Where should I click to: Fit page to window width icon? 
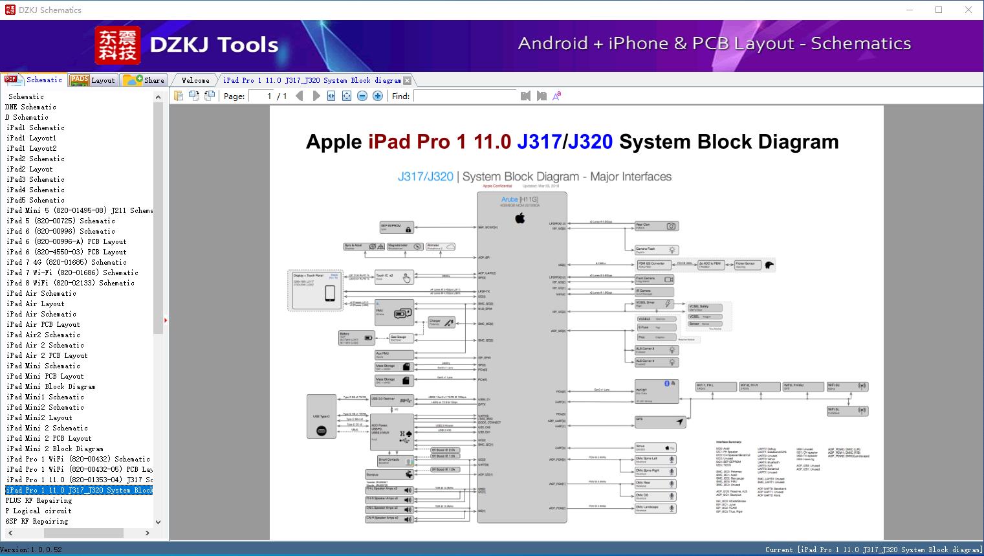[331, 95]
